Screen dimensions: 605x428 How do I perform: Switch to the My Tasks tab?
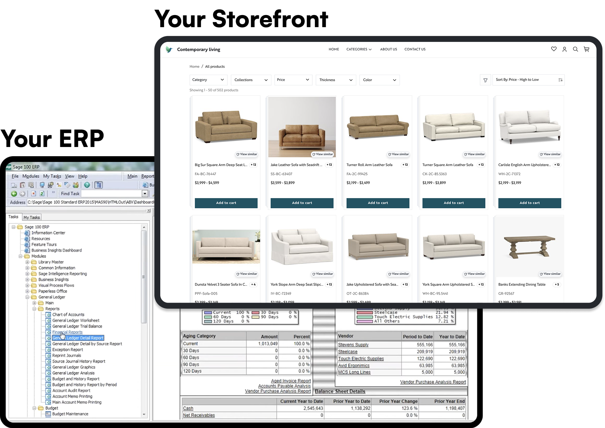tap(31, 217)
